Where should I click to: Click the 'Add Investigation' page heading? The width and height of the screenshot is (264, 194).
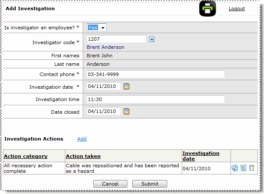pyautogui.click(x=30, y=8)
